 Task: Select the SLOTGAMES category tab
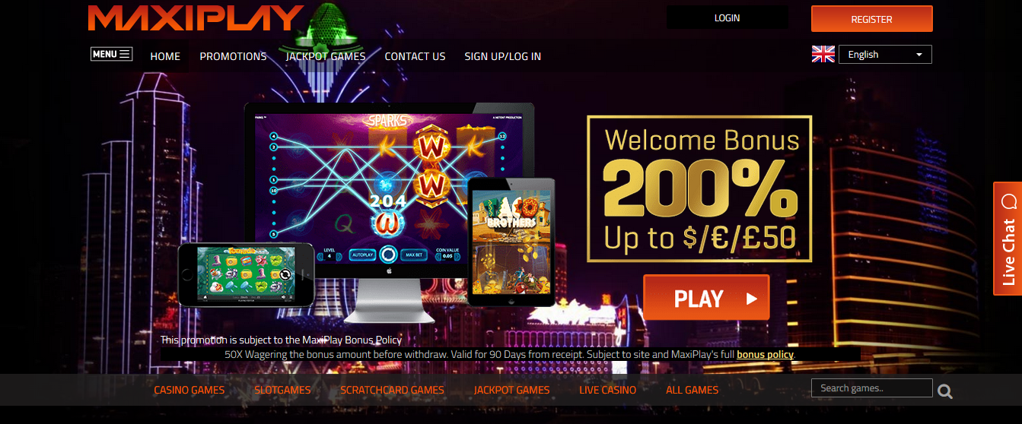click(282, 390)
